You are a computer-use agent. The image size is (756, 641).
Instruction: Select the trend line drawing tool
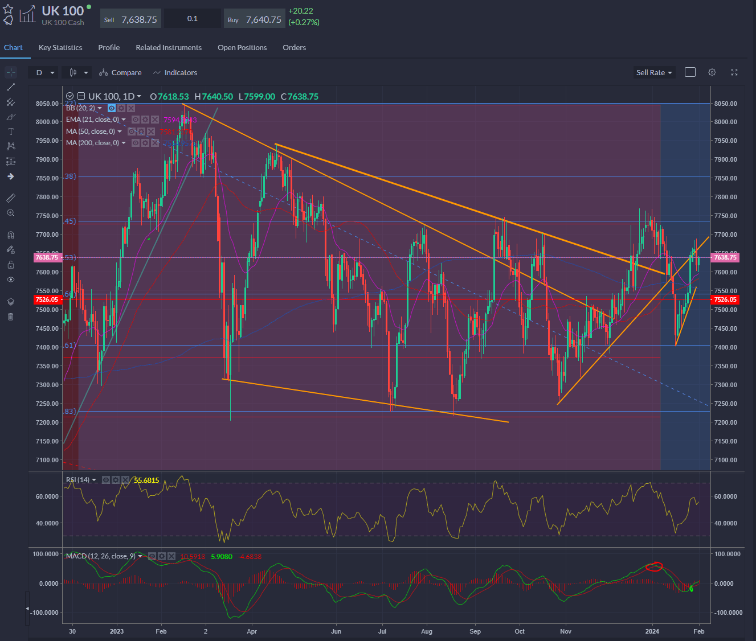(x=10, y=87)
